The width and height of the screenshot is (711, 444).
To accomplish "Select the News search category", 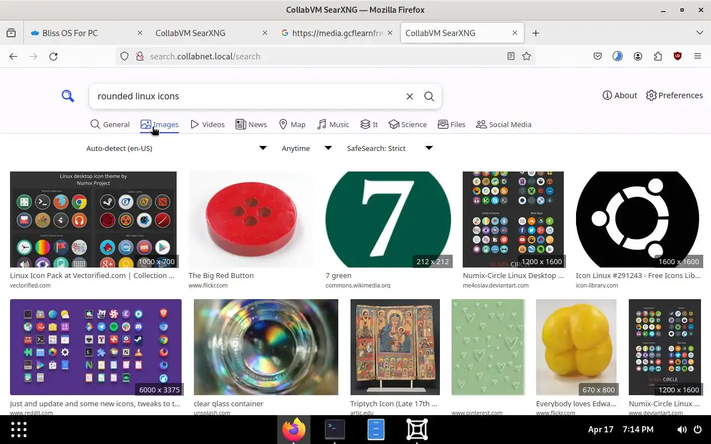I will point(251,124).
